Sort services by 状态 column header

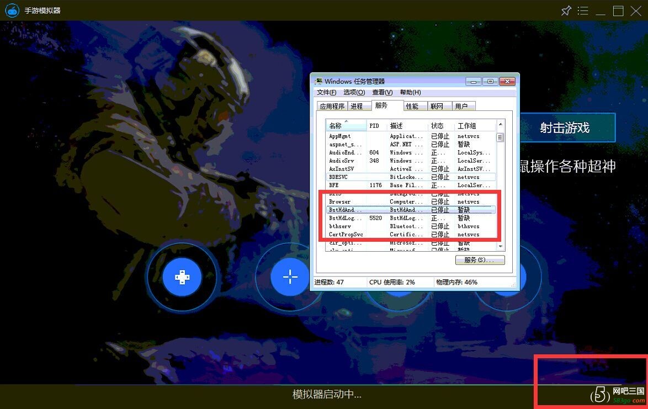click(442, 126)
